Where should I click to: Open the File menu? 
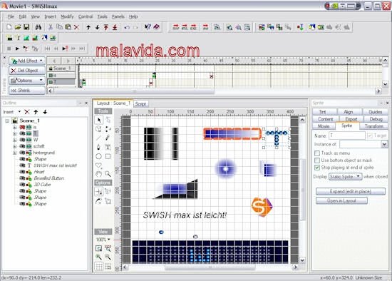(11, 17)
